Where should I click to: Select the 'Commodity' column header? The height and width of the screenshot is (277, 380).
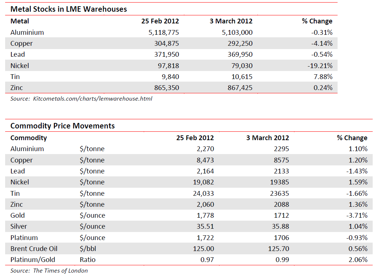(29, 138)
